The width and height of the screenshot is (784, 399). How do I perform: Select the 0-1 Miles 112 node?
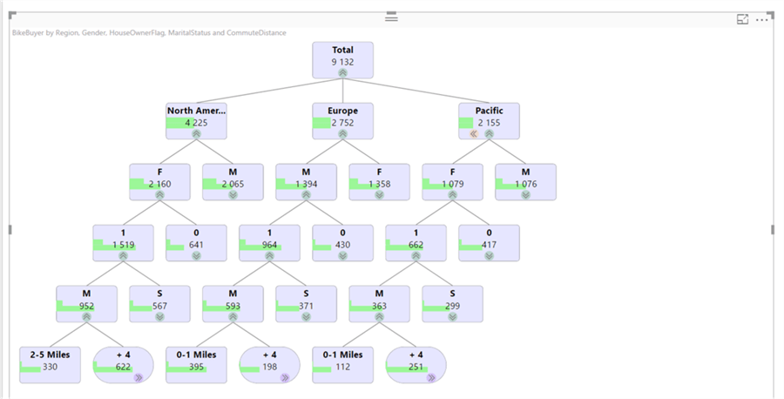[342, 365]
